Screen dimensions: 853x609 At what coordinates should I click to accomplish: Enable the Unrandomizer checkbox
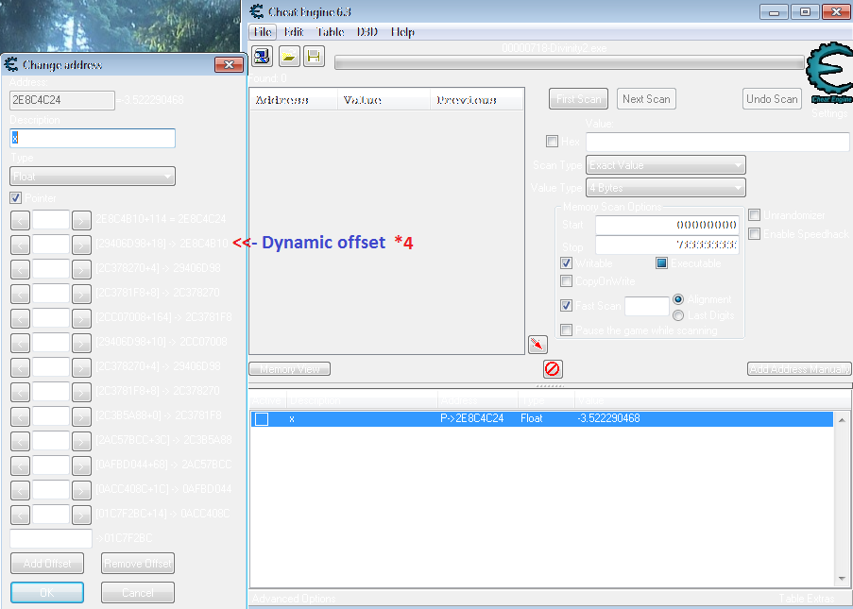coord(755,215)
